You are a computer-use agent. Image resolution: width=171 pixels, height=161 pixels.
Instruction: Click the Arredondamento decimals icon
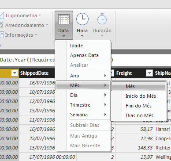coord(1,25)
